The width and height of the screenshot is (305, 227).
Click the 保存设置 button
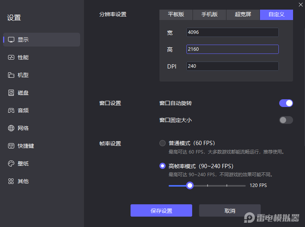pos(161,210)
